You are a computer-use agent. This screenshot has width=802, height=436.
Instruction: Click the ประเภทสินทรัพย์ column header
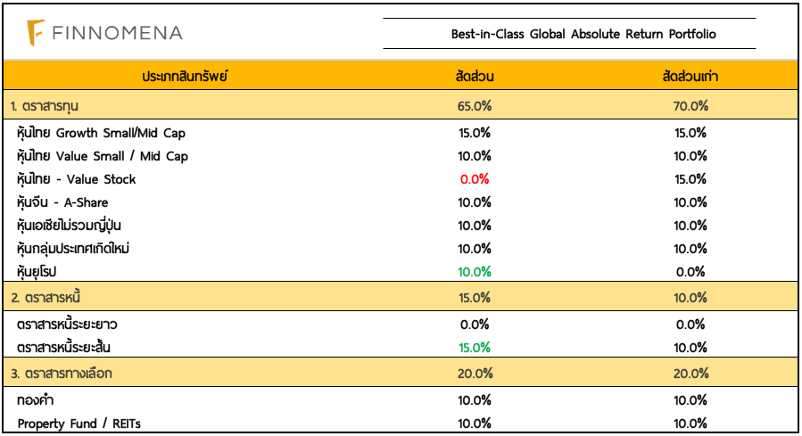(186, 77)
